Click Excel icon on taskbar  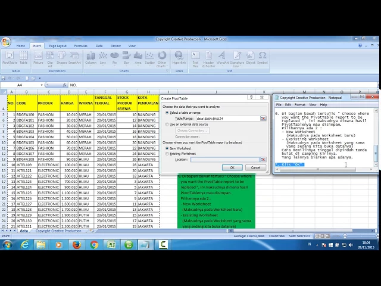[111, 245]
